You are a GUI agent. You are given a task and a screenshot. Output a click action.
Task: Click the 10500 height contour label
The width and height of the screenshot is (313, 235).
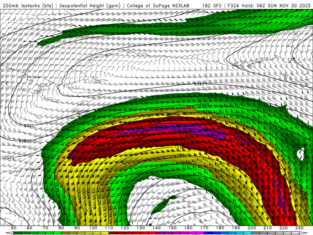[185, 164]
